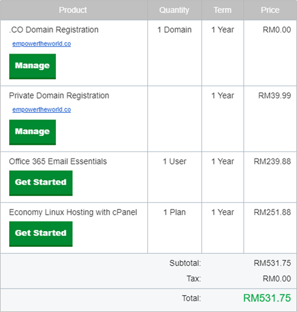Open empowertheworld.co link under Private Domain Registration
Image resolution: width=297 pixels, height=312 pixels.
point(42,110)
